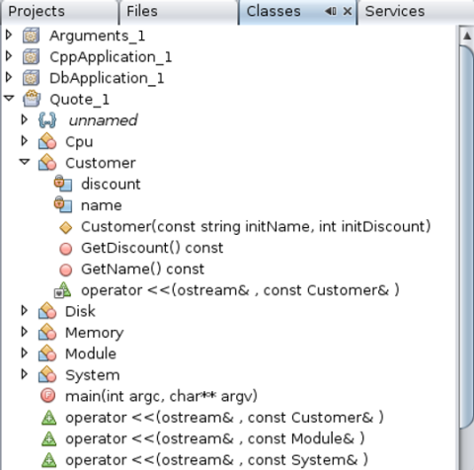The image size is (474, 470).
Task: Expand the DbApplication_1 project node
Action: [9, 77]
